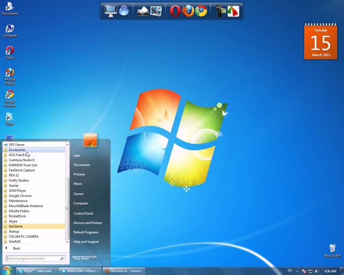Launch Firefox from the RocketDock
Screen dimensions: 344x275
(x=188, y=11)
